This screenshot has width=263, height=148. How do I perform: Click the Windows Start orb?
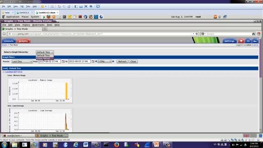tap(4, 145)
